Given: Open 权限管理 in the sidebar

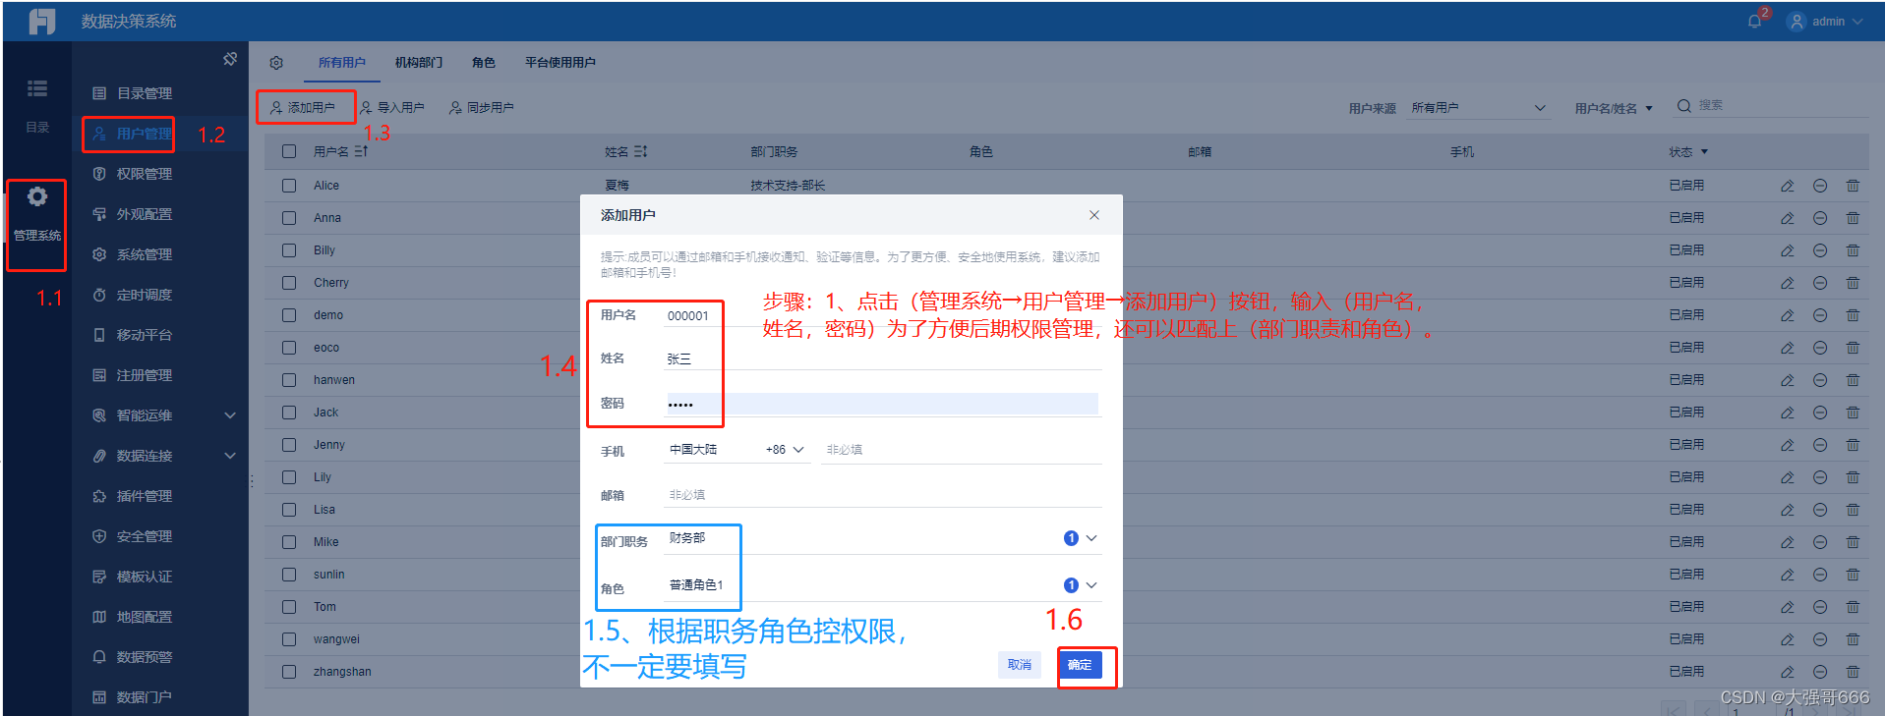Looking at the screenshot, I should (x=144, y=174).
